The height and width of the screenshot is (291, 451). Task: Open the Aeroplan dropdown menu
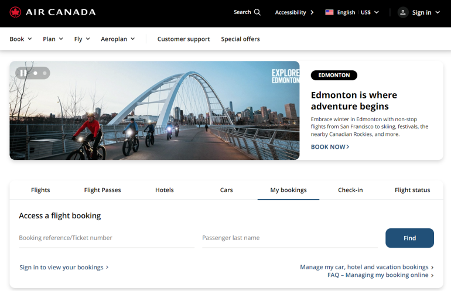pyautogui.click(x=118, y=39)
